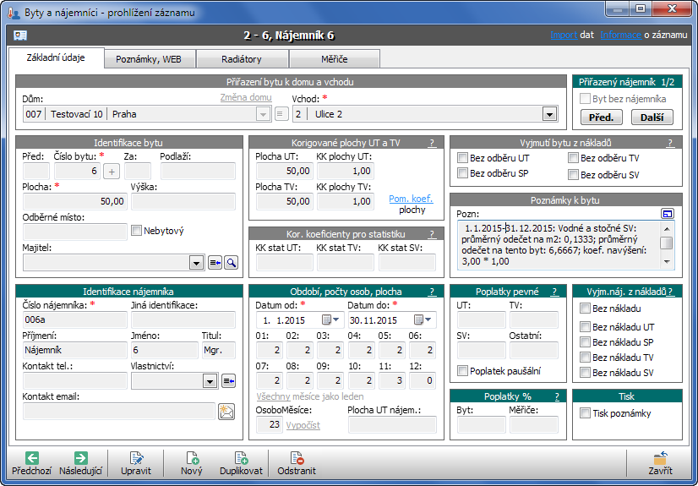Click the Informace link

(x=620, y=35)
